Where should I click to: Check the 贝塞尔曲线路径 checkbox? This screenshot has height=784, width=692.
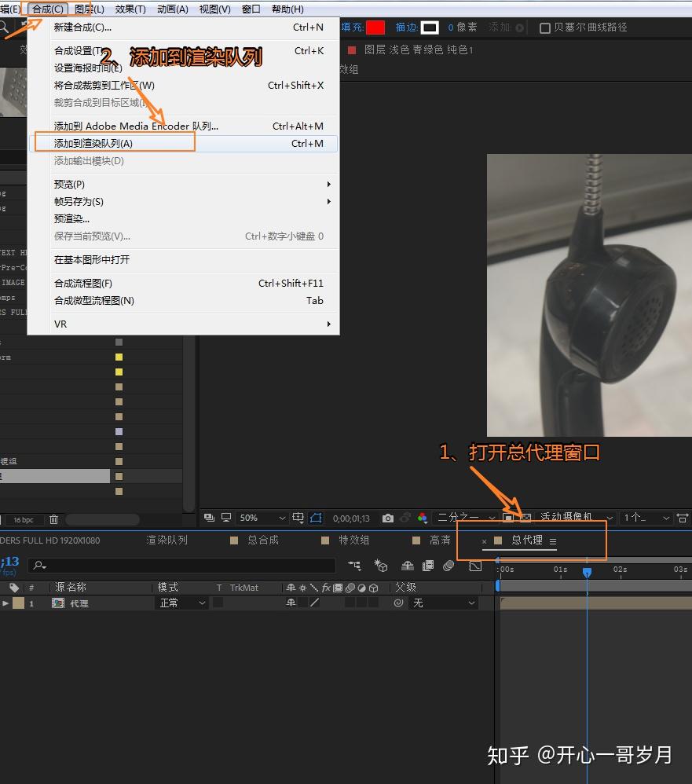pos(545,28)
